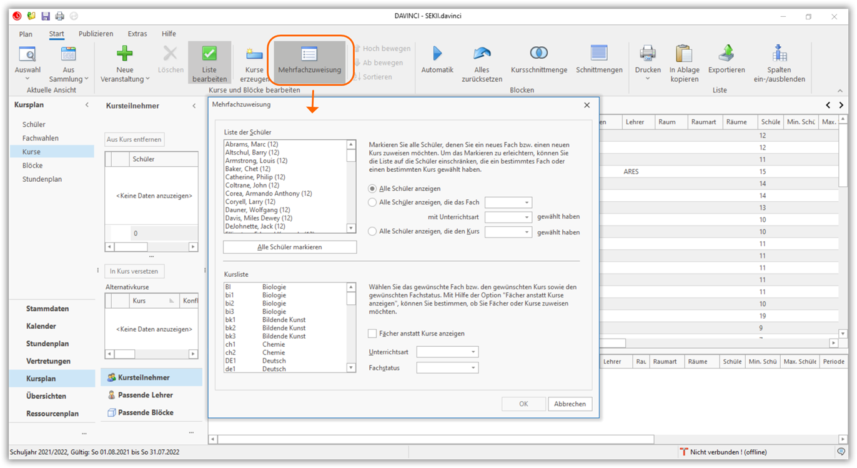This screenshot has height=468, width=857.
Task: Click the Alle Schüler markieren button
Action: [290, 247]
